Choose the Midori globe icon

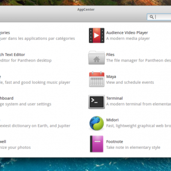[97, 123]
